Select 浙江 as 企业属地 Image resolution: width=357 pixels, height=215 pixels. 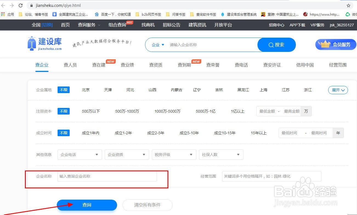[308, 90]
